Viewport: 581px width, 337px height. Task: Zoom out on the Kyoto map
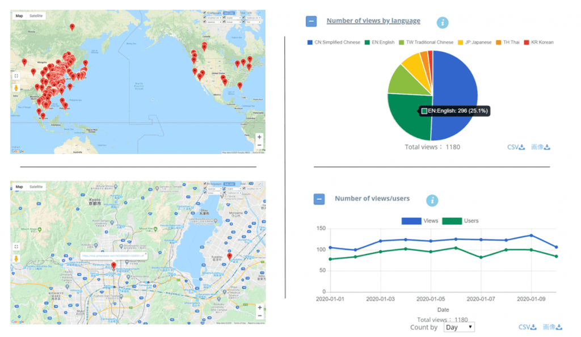tap(259, 315)
